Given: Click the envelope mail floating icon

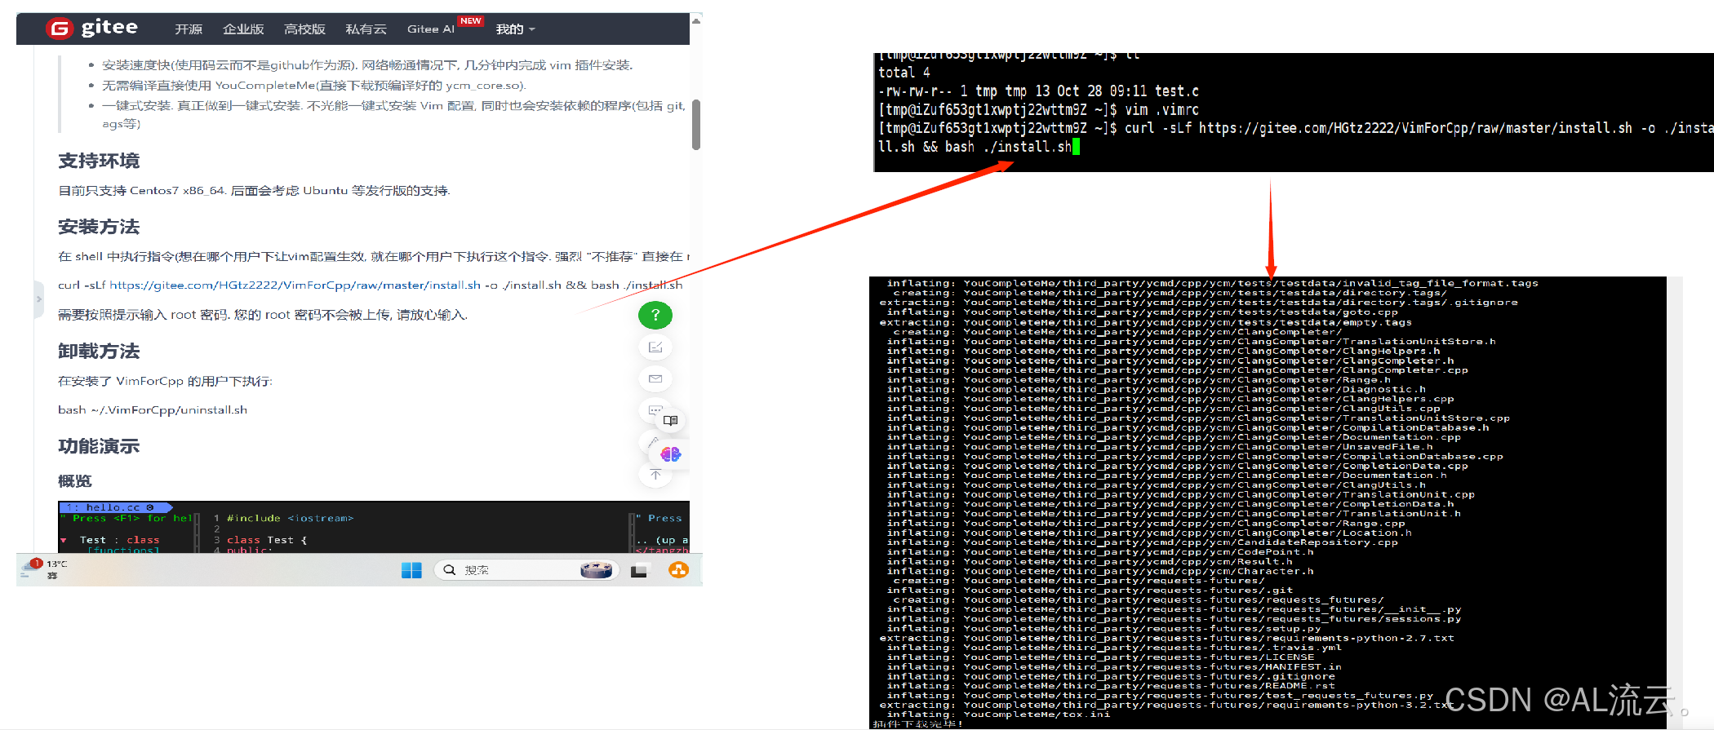Looking at the screenshot, I should click(x=655, y=378).
